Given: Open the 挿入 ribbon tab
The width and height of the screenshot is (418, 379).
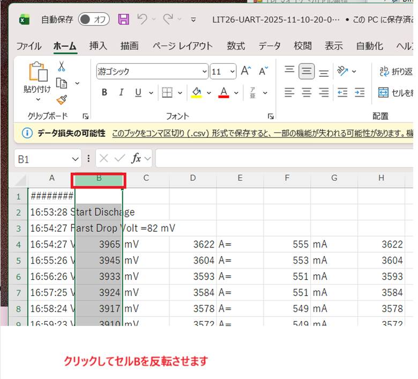Looking at the screenshot, I should coord(98,46).
